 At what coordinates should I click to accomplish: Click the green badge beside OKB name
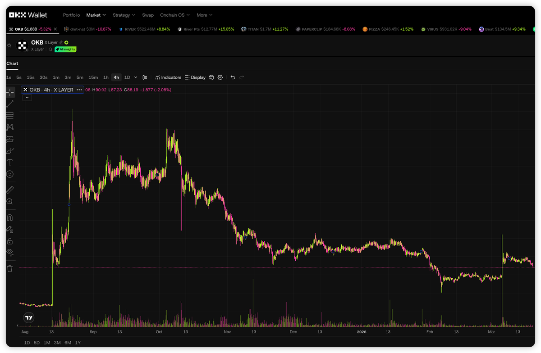pos(66,42)
